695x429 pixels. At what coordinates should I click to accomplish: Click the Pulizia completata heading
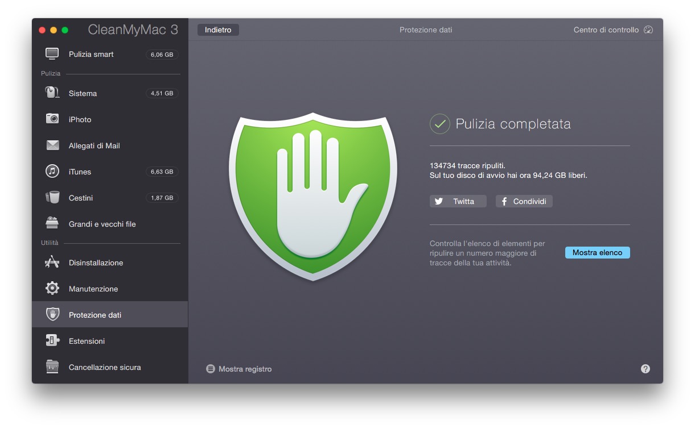tap(513, 124)
